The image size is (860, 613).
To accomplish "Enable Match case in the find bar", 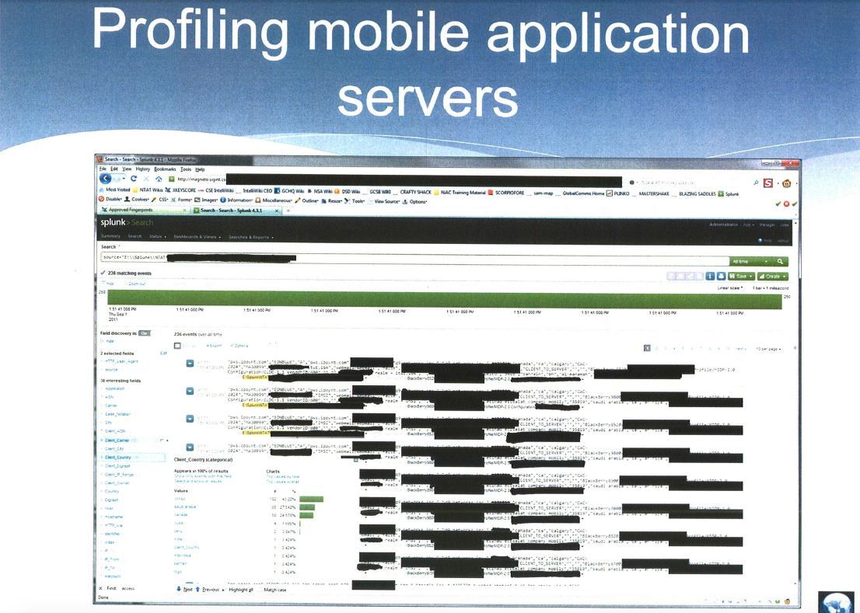I will tap(260, 588).
